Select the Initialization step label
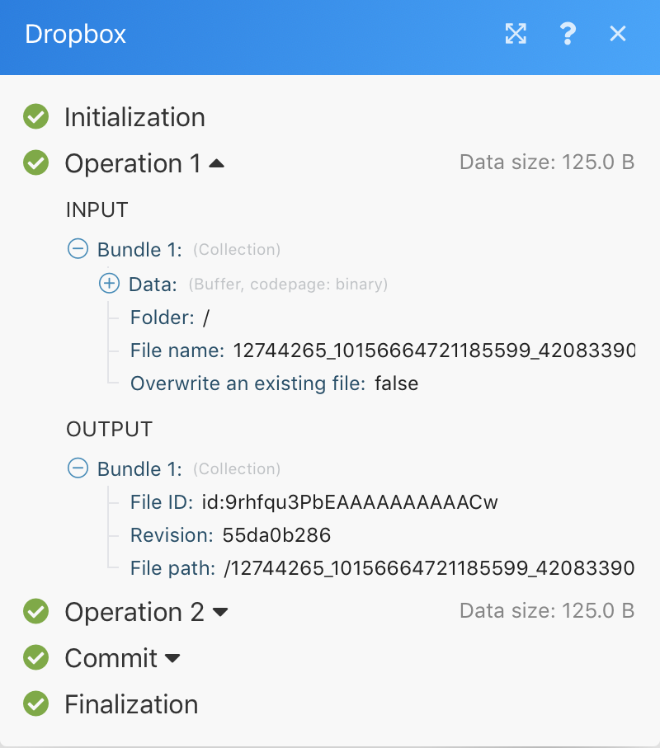 pos(135,117)
